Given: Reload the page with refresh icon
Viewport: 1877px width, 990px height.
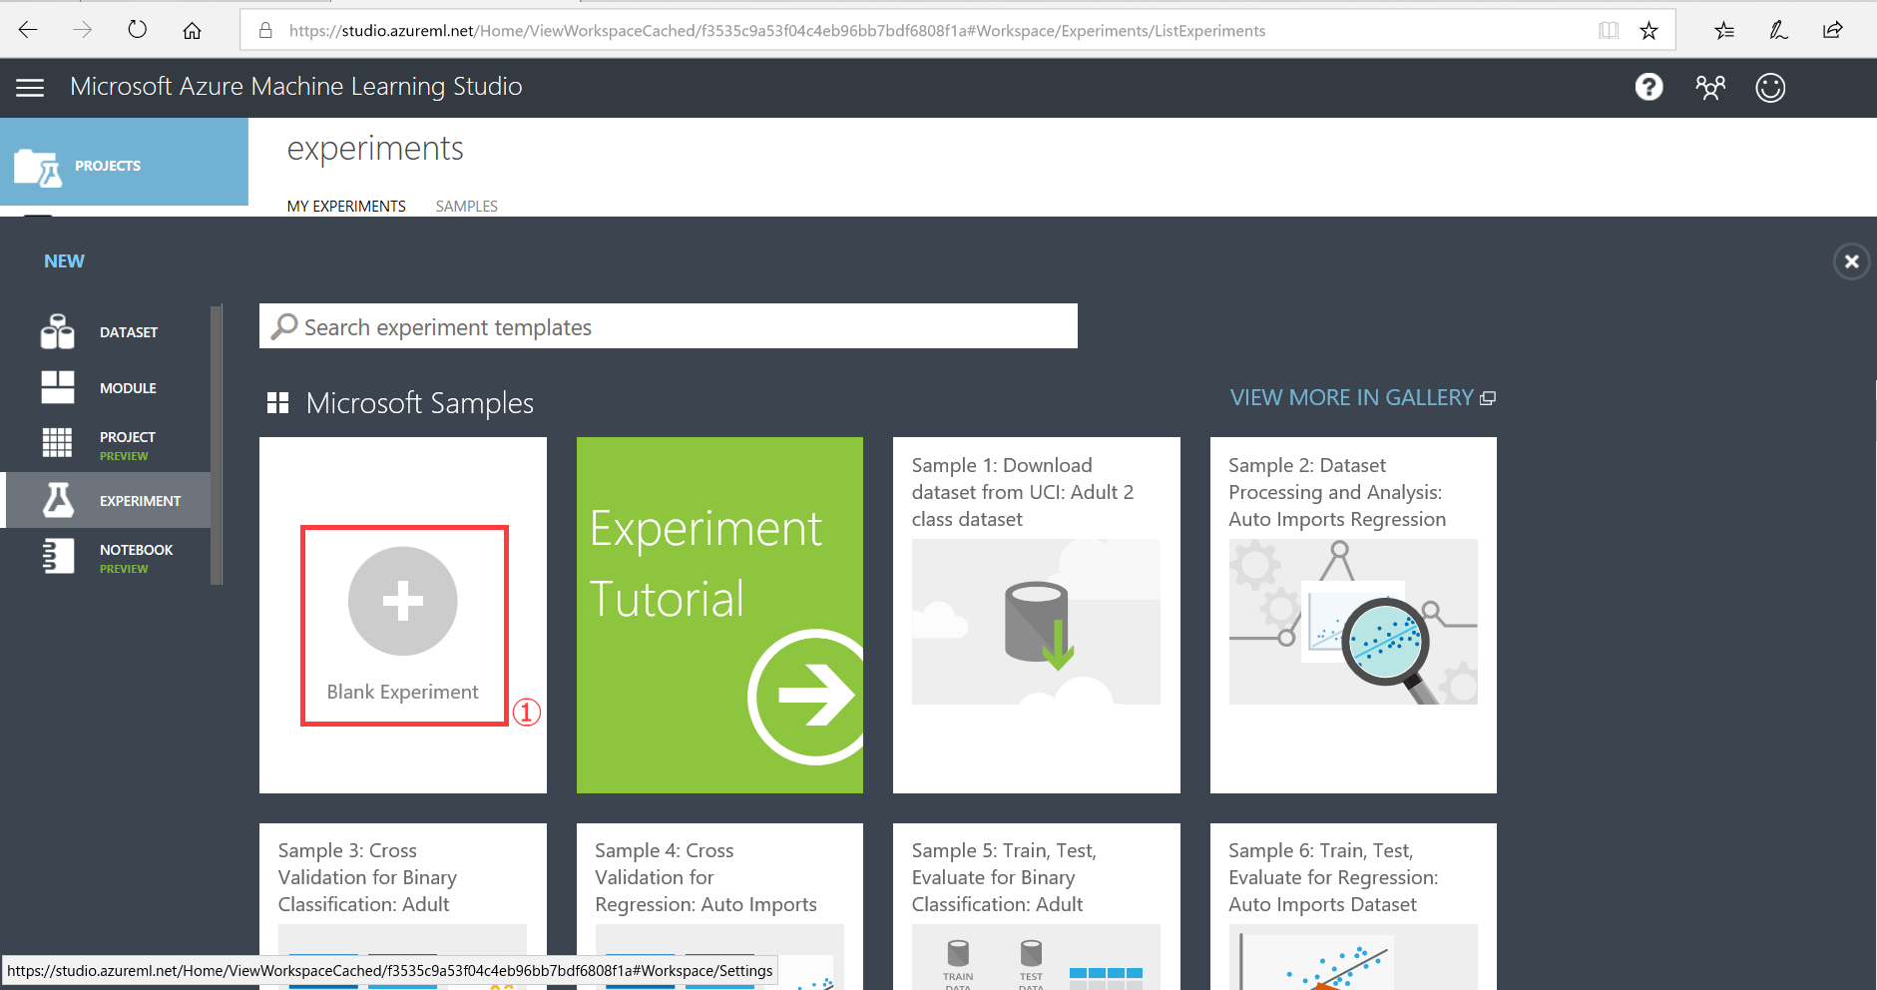Looking at the screenshot, I should 138,30.
